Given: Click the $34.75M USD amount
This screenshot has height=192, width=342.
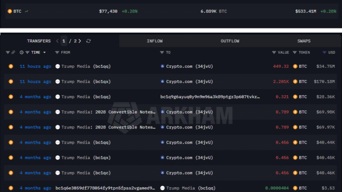Looking at the screenshot, I should [x=325, y=66].
